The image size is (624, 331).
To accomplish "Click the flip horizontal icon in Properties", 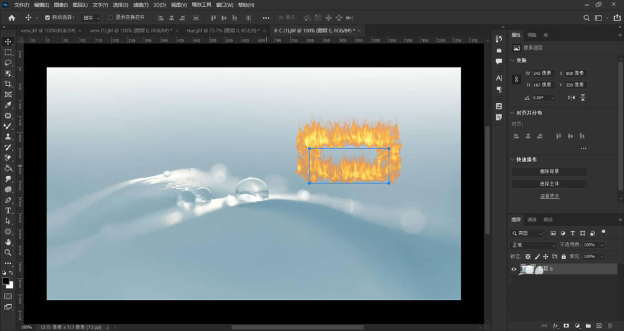I will point(572,98).
